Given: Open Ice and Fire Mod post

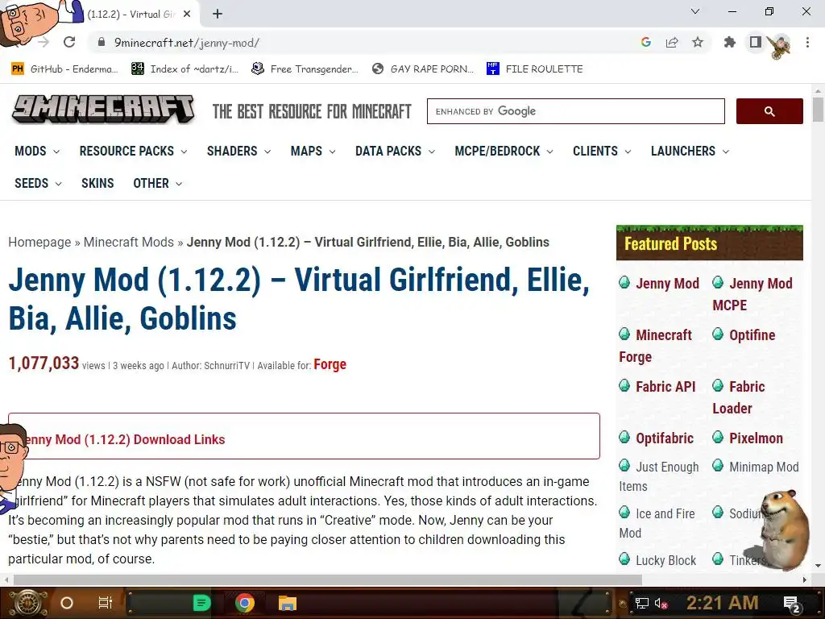Looking at the screenshot, I should (x=657, y=523).
